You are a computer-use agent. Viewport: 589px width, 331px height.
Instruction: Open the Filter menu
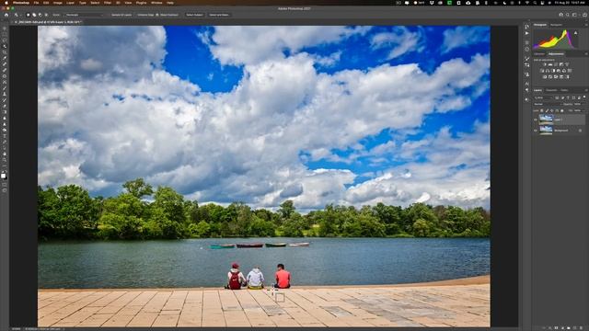[x=108, y=3]
